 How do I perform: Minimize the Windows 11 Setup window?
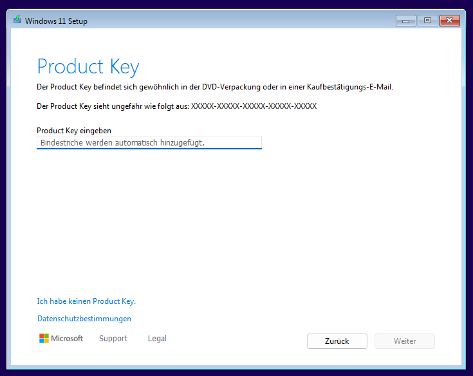[406, 21]
